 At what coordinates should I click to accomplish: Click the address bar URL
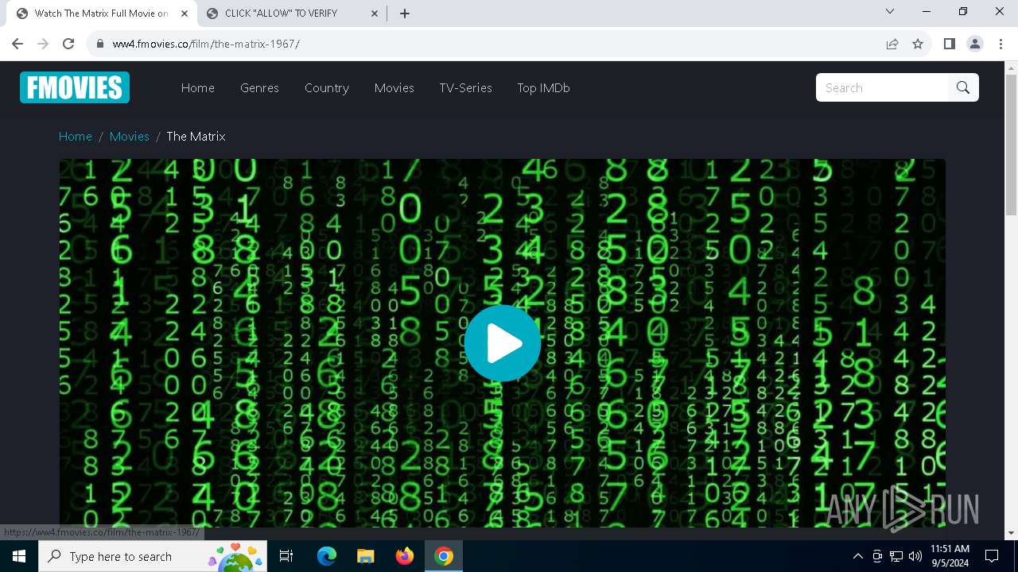point(206,44)
